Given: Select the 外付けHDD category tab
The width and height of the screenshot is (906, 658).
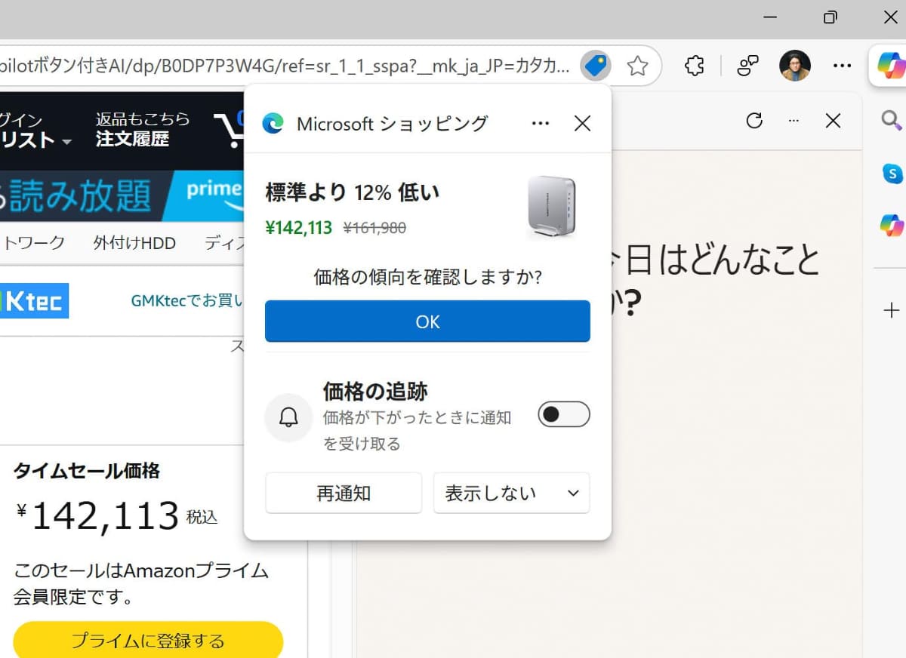Looking at the screenshot, I should point(134,243).
